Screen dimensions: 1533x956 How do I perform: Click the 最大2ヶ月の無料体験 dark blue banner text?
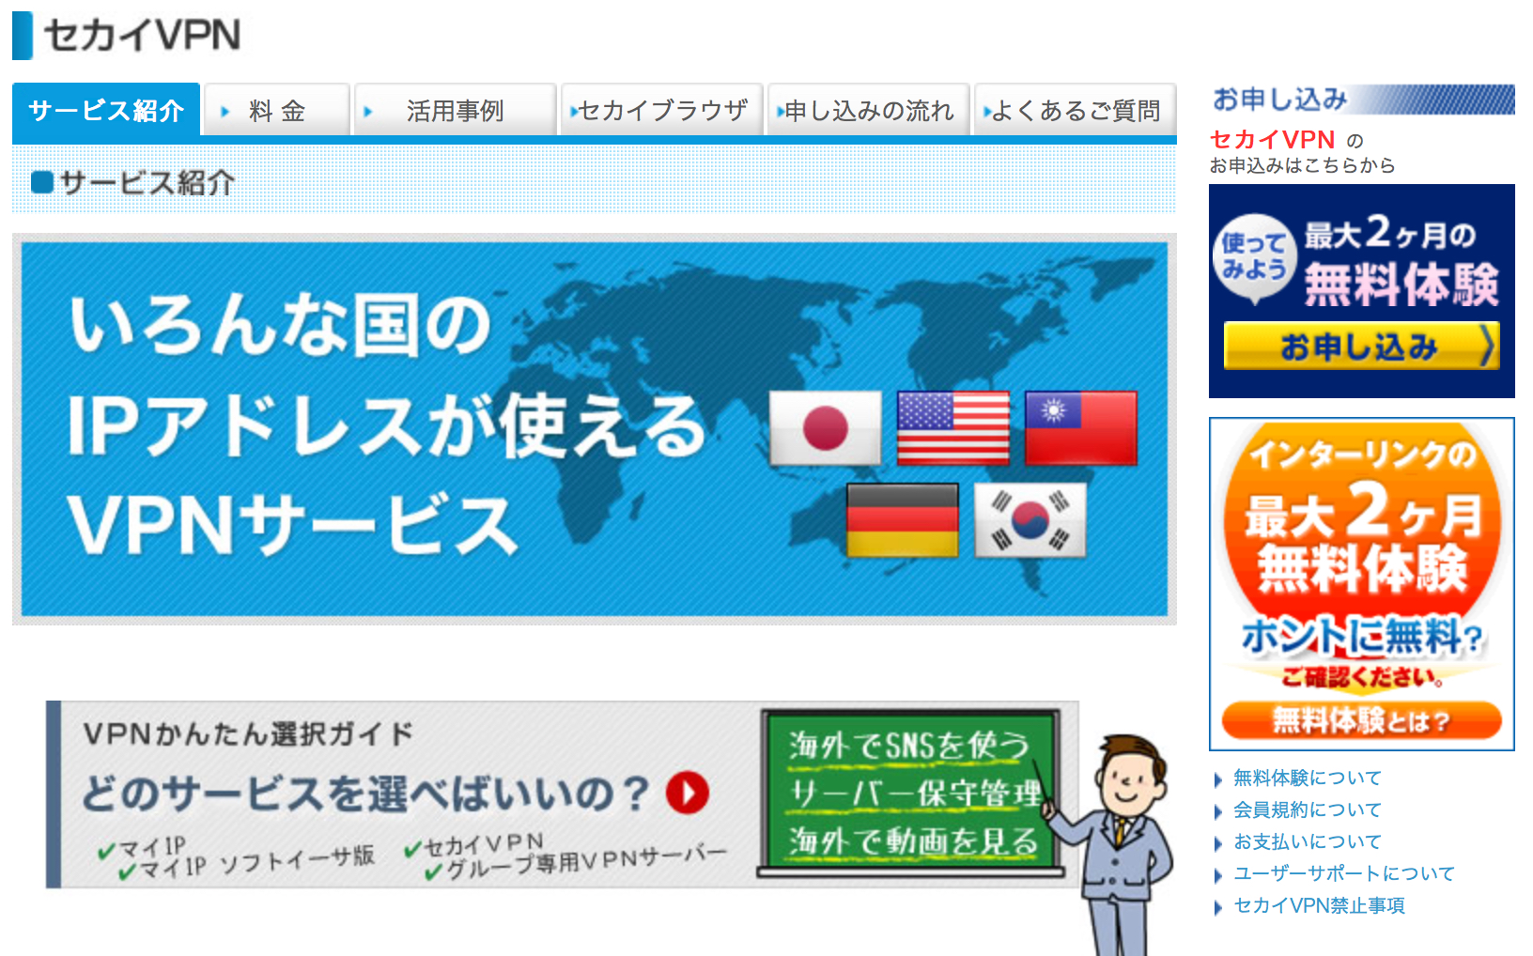[x=1401, y=260]
